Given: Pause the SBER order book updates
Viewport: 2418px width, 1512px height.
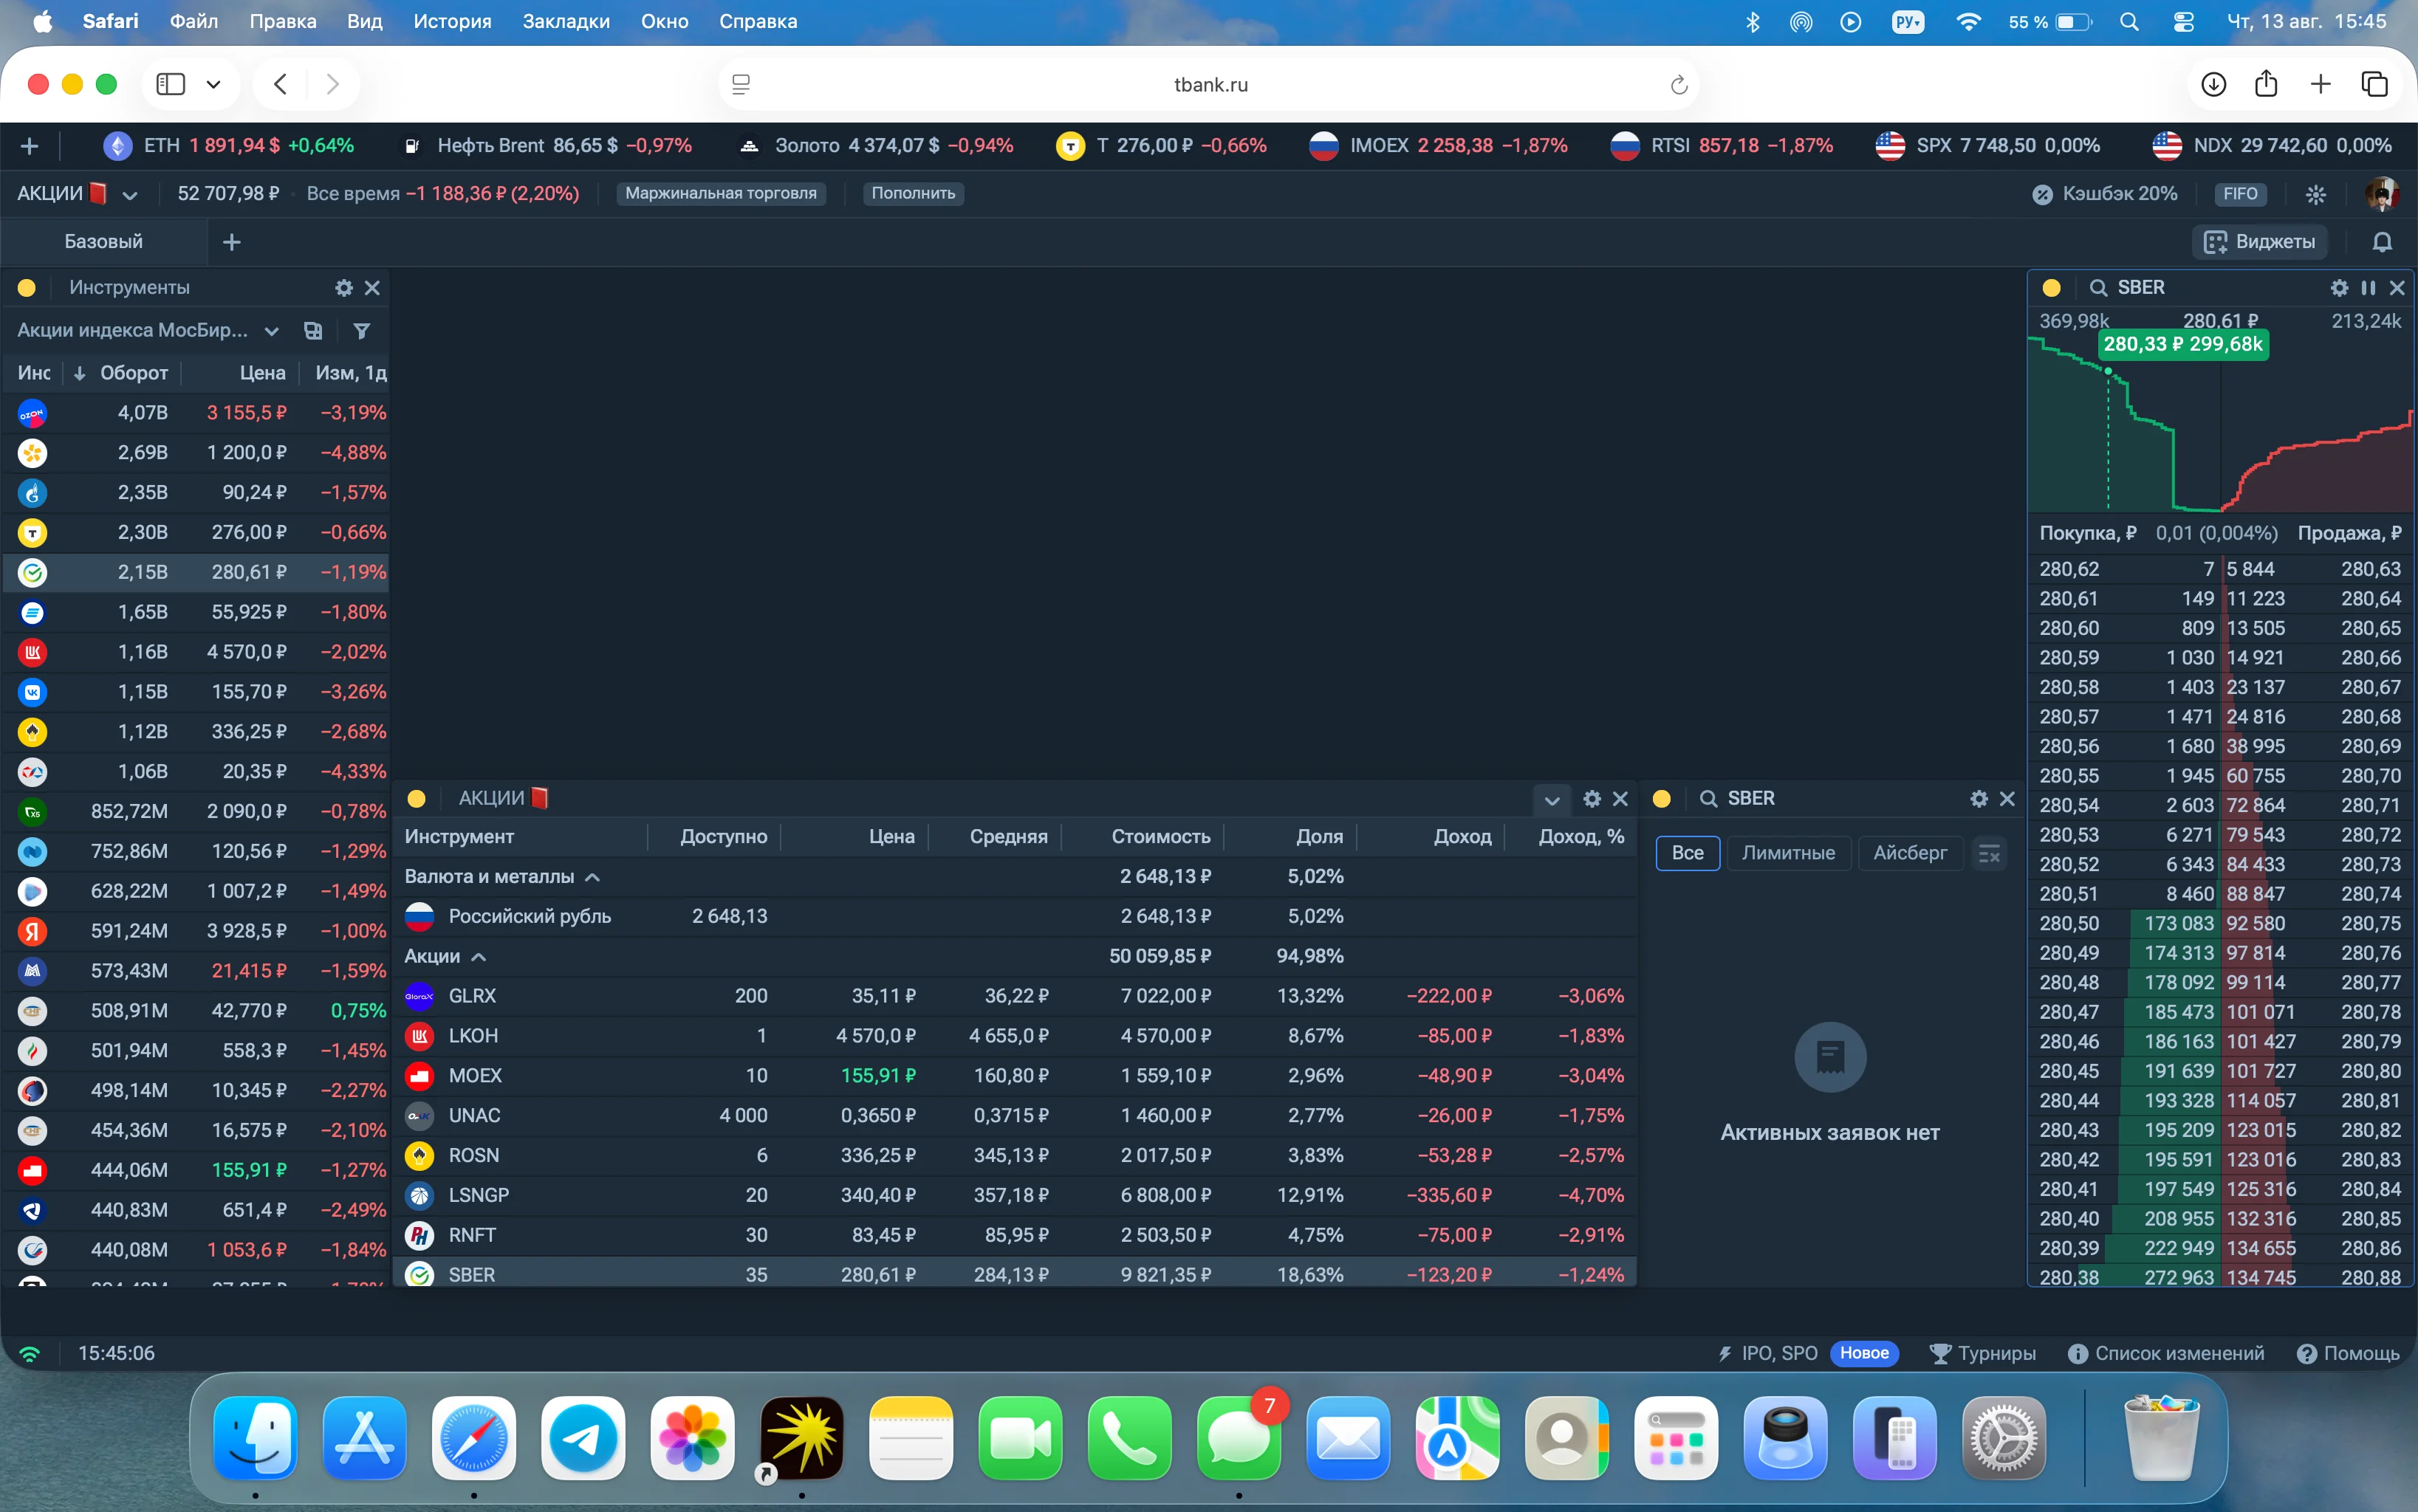Looking at the screenshot, I should point(2368,288).
